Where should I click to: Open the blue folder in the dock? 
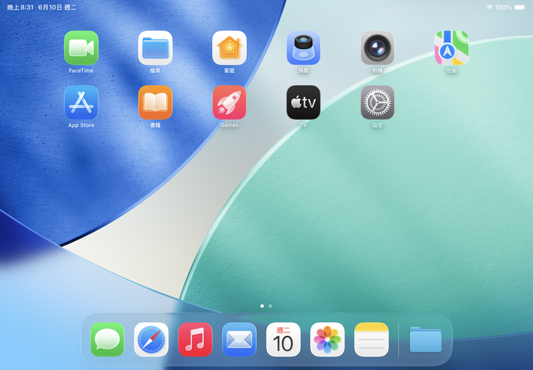coord(426,340)
